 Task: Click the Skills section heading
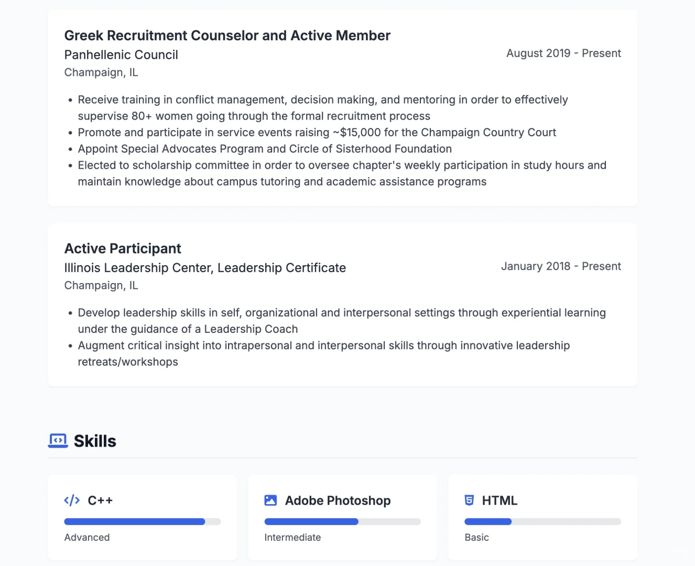click(x=95, y=441)
